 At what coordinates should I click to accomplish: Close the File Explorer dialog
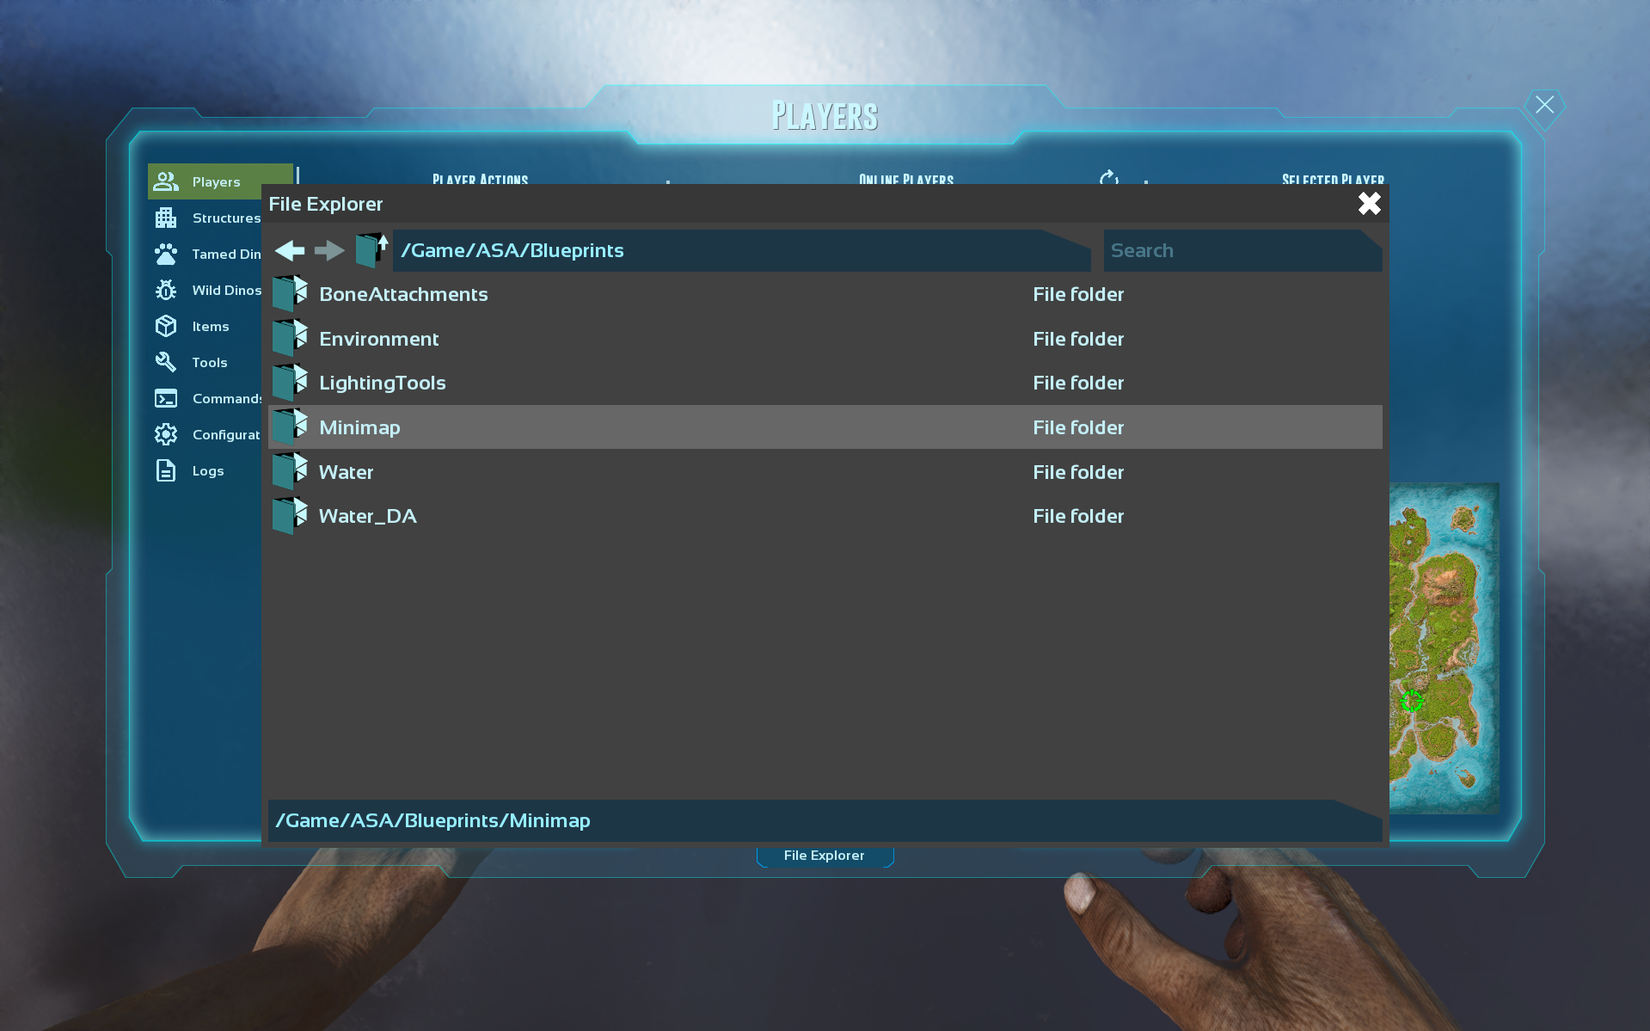click(1369, 204)
